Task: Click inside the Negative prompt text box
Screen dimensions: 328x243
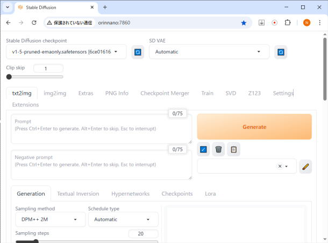Action: click(x=101, y=166)
